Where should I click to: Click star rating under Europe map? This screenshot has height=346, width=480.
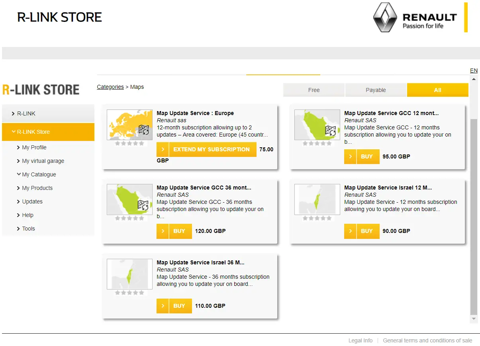[x=129, y=143]
